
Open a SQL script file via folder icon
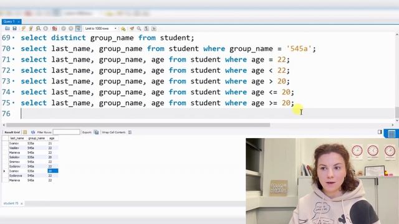7,29
